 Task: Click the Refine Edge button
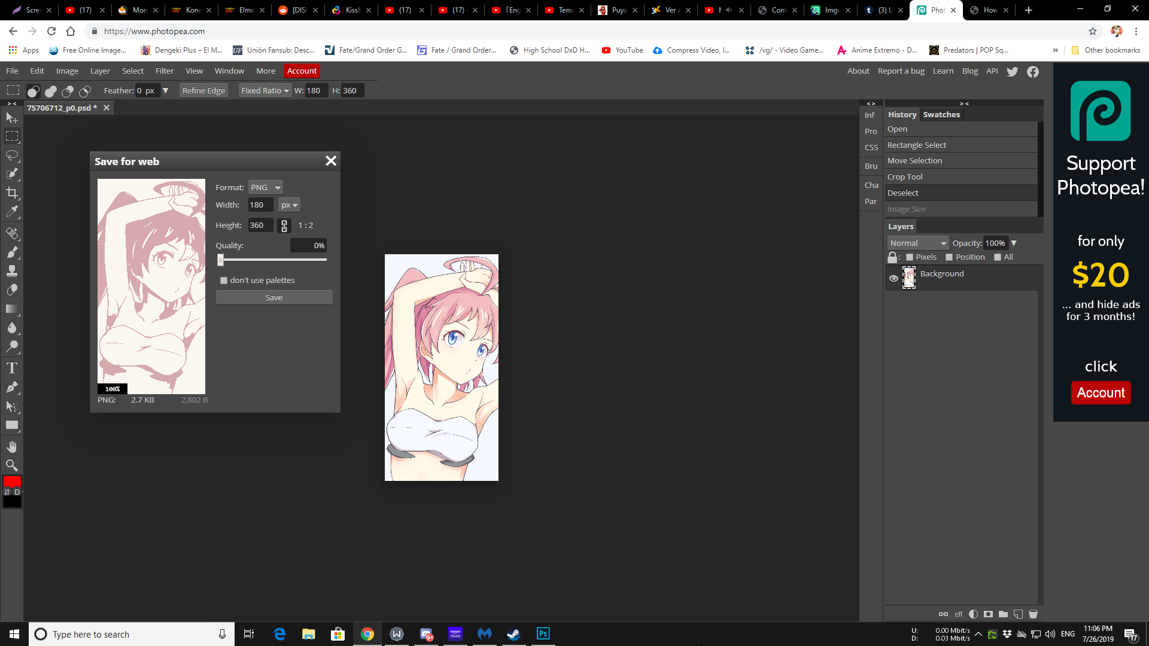pyautogui.click(x=203, y=90)
